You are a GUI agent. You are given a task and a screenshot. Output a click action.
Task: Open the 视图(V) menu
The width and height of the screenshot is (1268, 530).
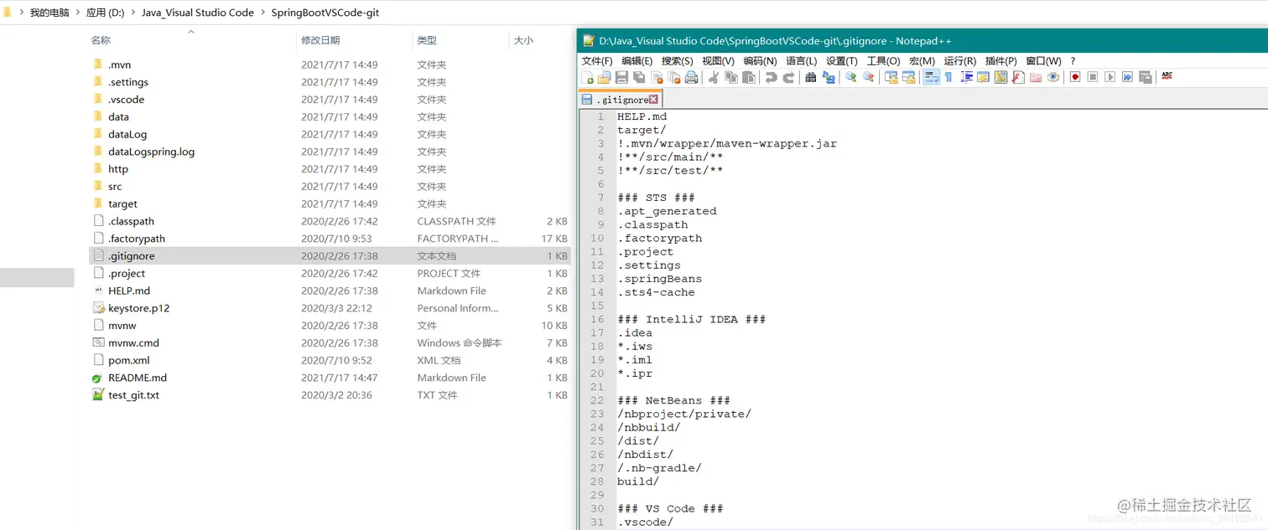pyautogui.click(x=718, y=61)
